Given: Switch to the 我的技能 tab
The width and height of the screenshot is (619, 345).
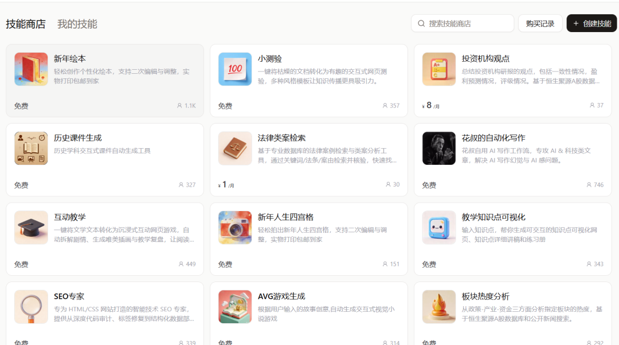Looking at the screenshot, I should click(77, 24).
